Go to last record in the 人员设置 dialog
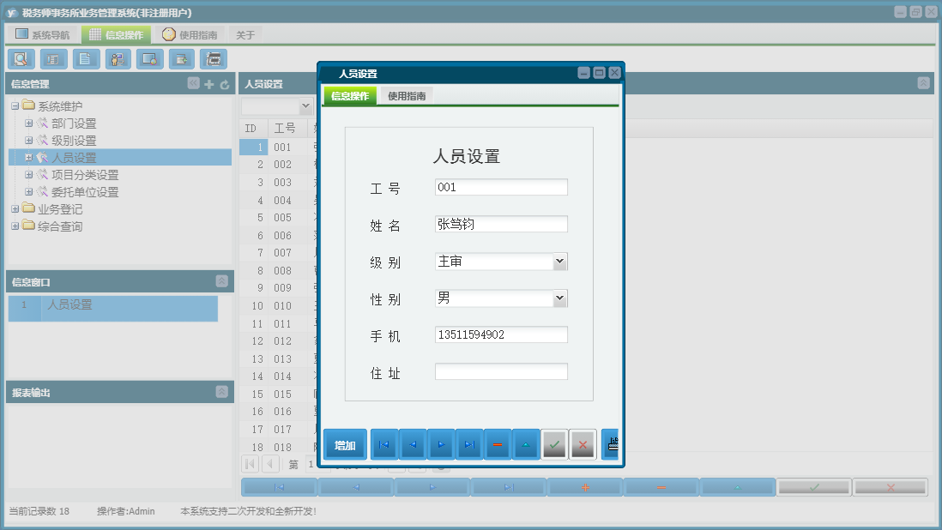942x530 pixels. click(x=469, y=445)
